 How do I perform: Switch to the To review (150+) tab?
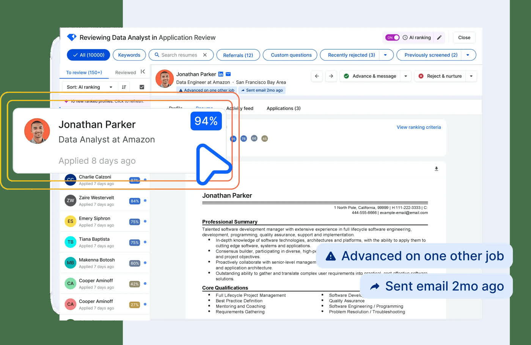pyautogui.click(x=84, y=72)
